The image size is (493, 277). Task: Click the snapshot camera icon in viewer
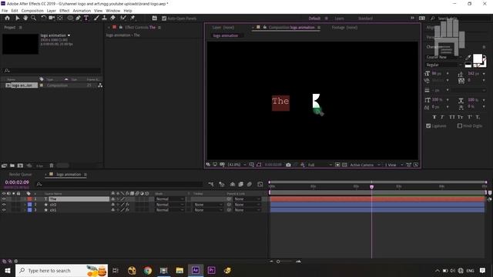click(288, 165)
